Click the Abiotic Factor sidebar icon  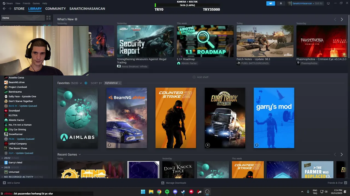click(x=6, y=120)
